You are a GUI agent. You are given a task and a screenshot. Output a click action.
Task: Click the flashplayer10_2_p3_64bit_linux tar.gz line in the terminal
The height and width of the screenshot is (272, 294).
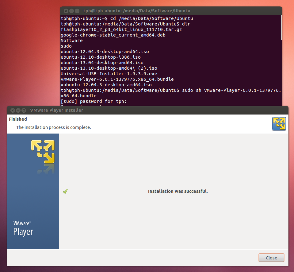[121, 29]
